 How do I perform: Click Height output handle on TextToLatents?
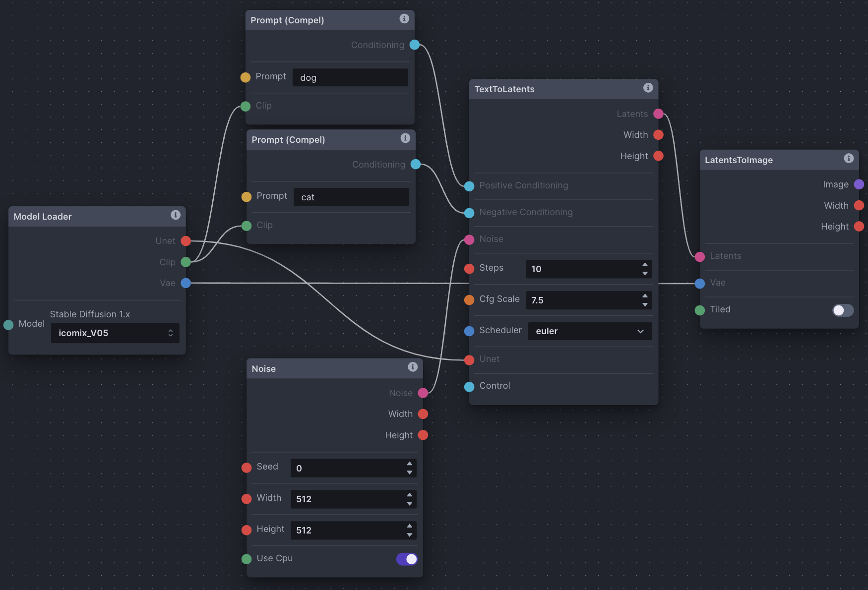[659, 156]
